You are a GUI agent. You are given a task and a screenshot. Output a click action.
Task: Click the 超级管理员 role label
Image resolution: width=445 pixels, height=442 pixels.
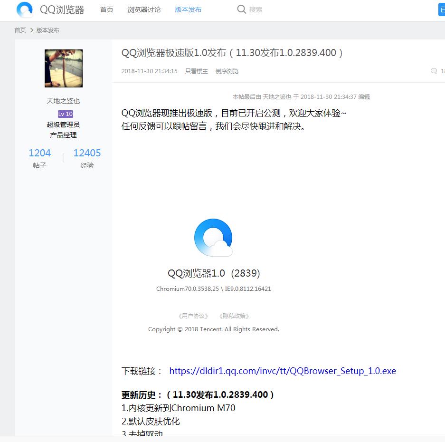[x=63, y=125]
